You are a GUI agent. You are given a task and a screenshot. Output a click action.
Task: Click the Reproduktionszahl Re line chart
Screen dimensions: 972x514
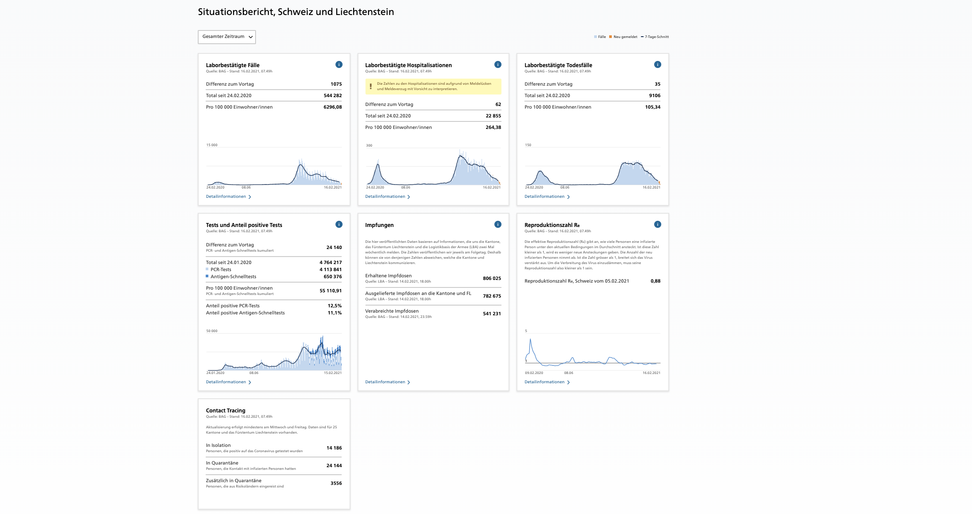pos(592,353)
